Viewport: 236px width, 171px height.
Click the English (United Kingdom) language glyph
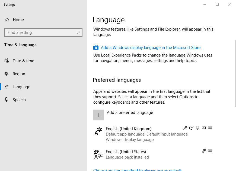(x=98, y=131)
